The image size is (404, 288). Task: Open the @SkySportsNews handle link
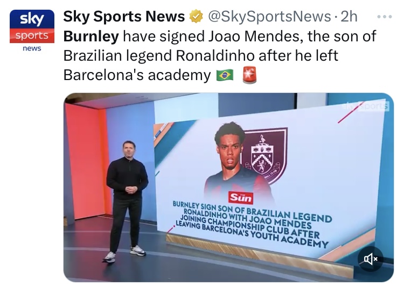pos(269,17)
